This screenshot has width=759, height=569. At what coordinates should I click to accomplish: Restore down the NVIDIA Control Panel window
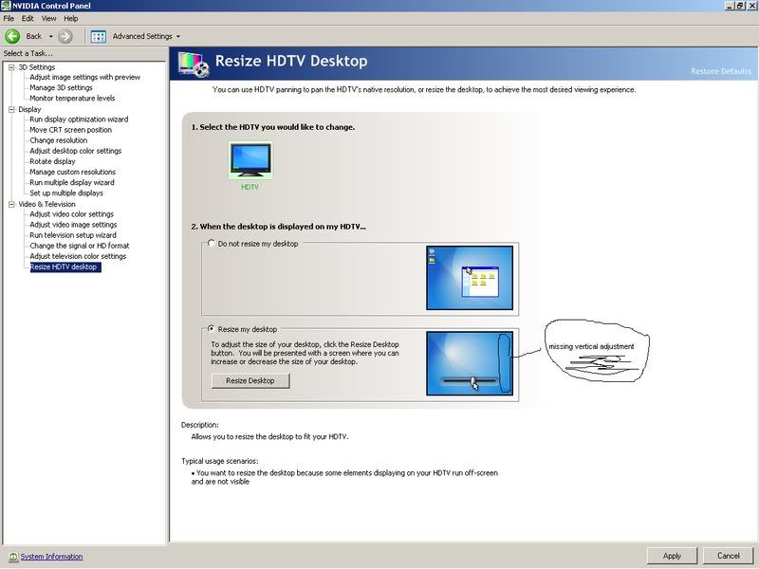click(x=740, y=6)
